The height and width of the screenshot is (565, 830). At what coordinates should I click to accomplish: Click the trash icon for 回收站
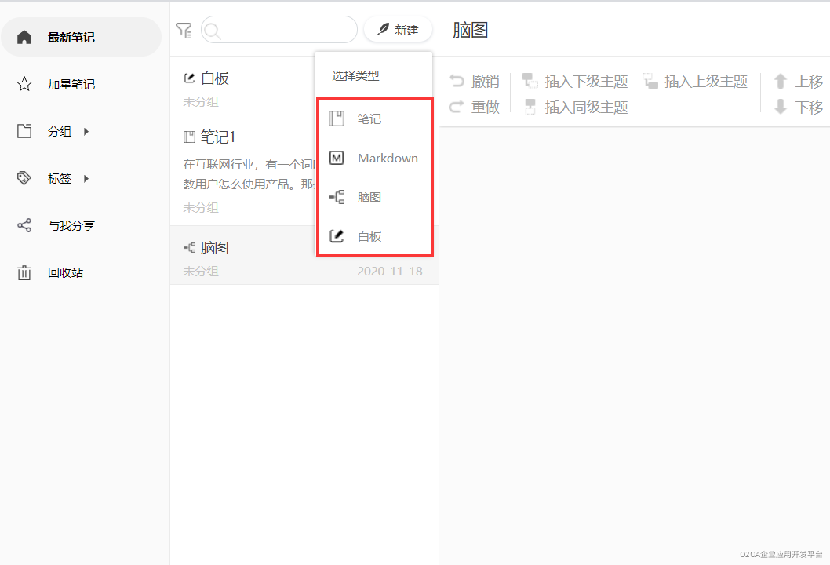click(x=24, y=273)
